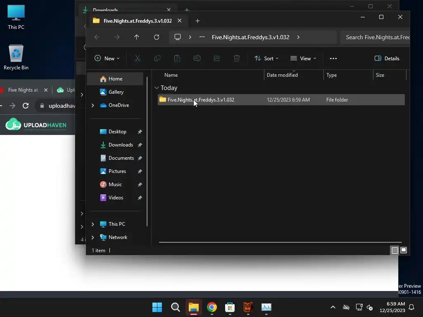Image resolution: width=423 pixels, height=317 pixels.
Task: Close the Five.Nights.at.Freddys.3.v1.032 tab
Action: click(179, 21)
